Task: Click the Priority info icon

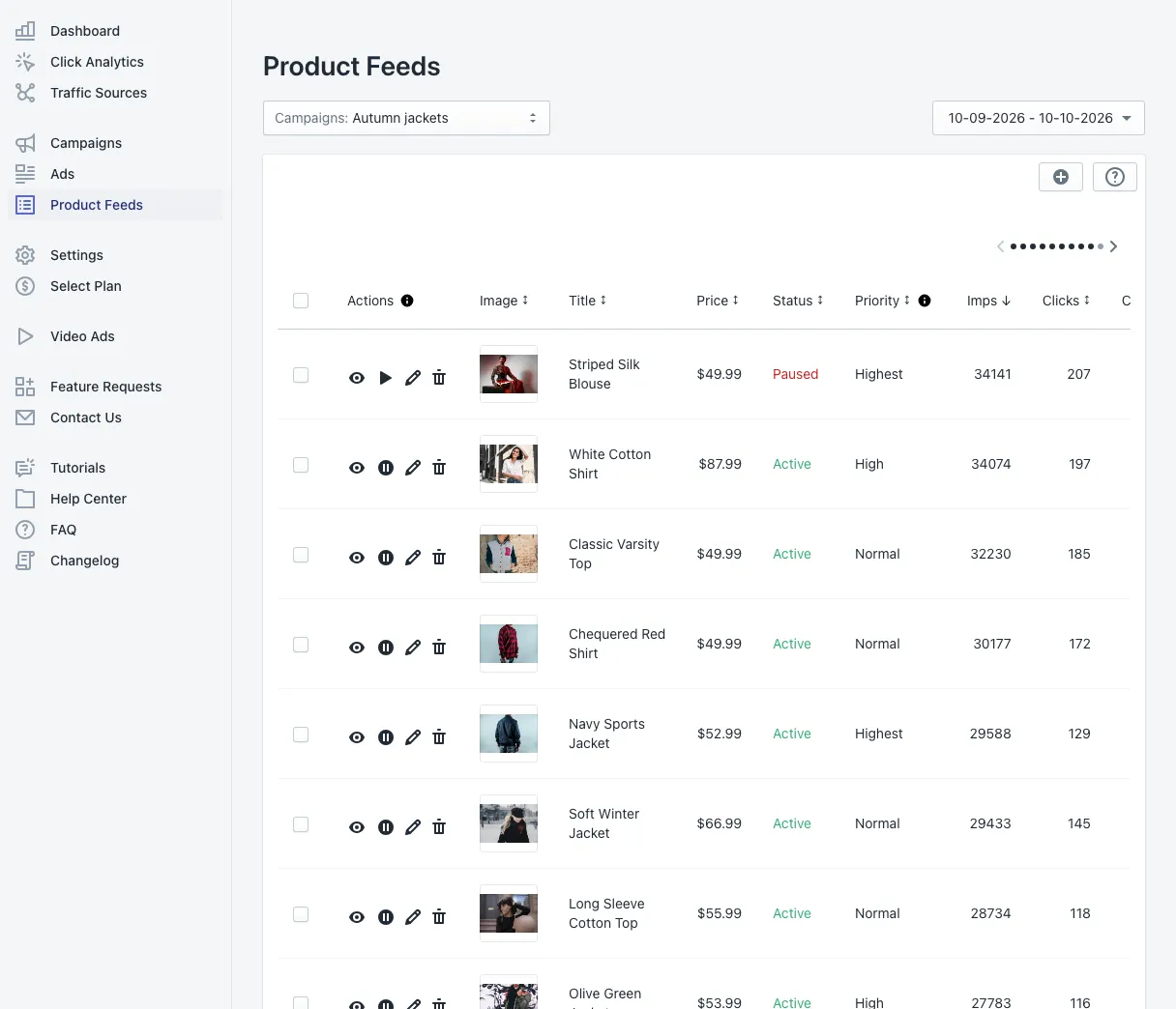Action: coord(925,301)
